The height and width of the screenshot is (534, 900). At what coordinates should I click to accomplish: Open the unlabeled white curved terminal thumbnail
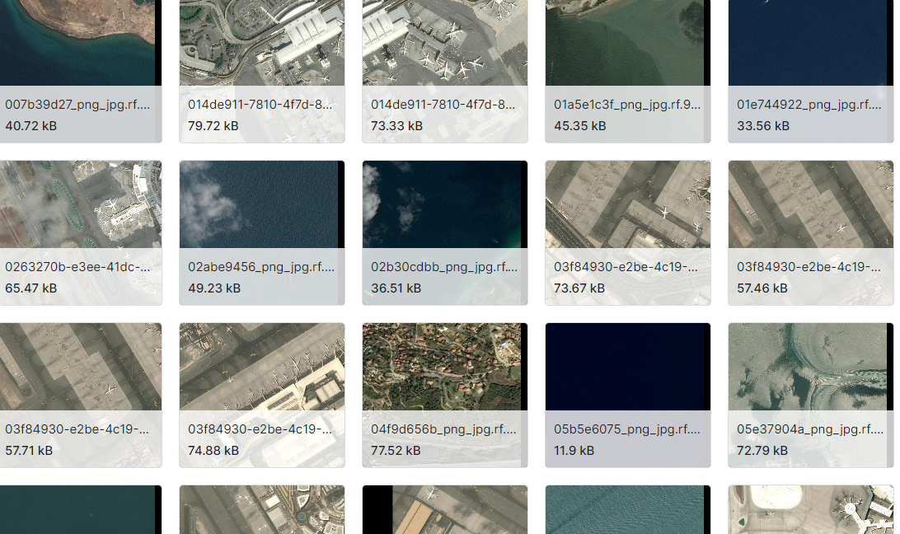point(810,509)
